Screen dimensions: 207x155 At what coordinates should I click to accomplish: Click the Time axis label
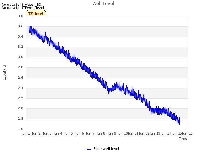183,139
